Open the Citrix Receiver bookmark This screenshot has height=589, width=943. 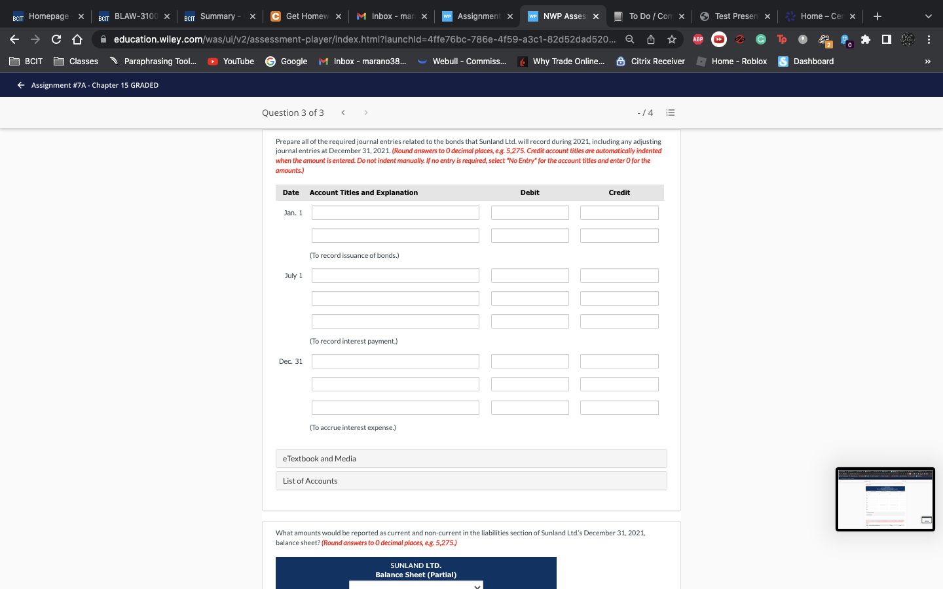[x=650, y=62]
